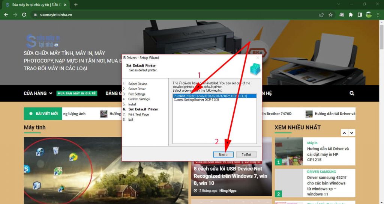This screenshot has width=384, height=204.
Task: Select the Sửa máy in tại nhà browser tab
Action: click(37, 5)
